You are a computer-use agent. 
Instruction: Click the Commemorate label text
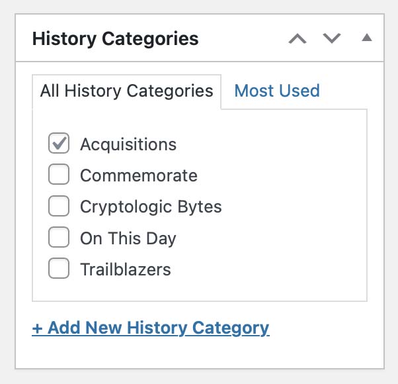(x=138, y=175)
